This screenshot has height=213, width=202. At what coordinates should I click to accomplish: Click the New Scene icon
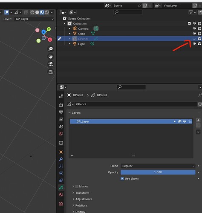[145, 6]
